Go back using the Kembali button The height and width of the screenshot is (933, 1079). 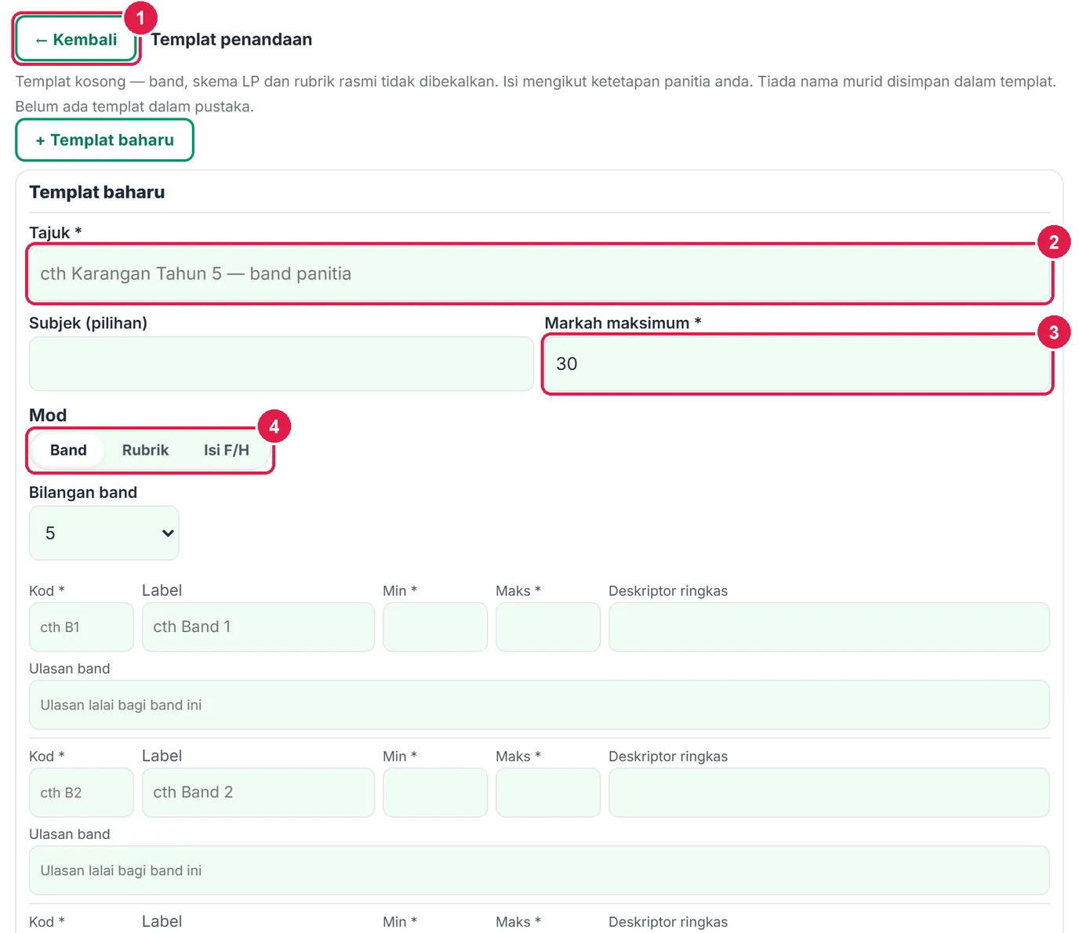pyautogui.click(x=76, y=39)
